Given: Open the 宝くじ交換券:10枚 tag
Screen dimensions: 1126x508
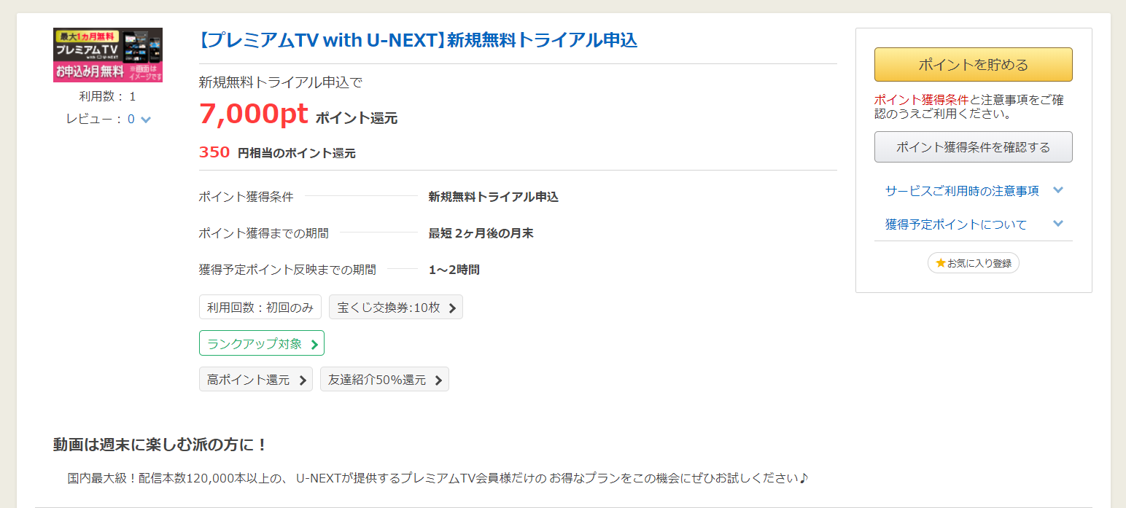Looking at the screenshot, I should (396, 308).
